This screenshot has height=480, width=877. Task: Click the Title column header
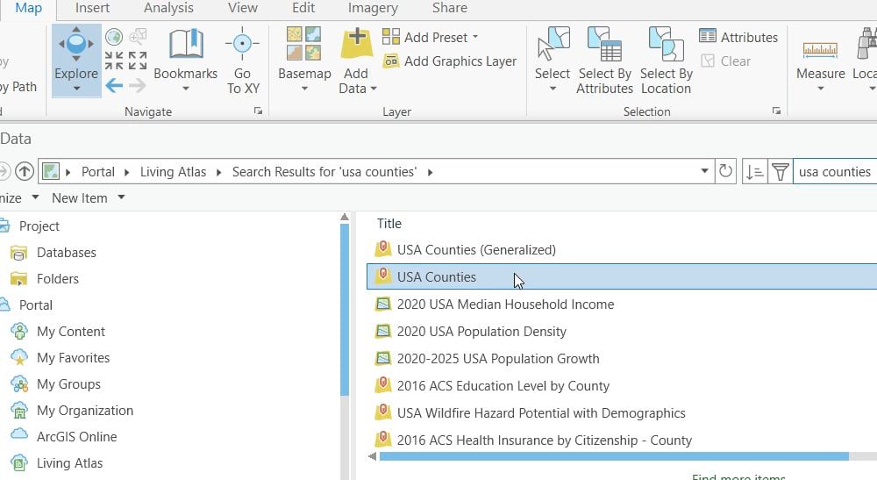[x=389, y=224]
